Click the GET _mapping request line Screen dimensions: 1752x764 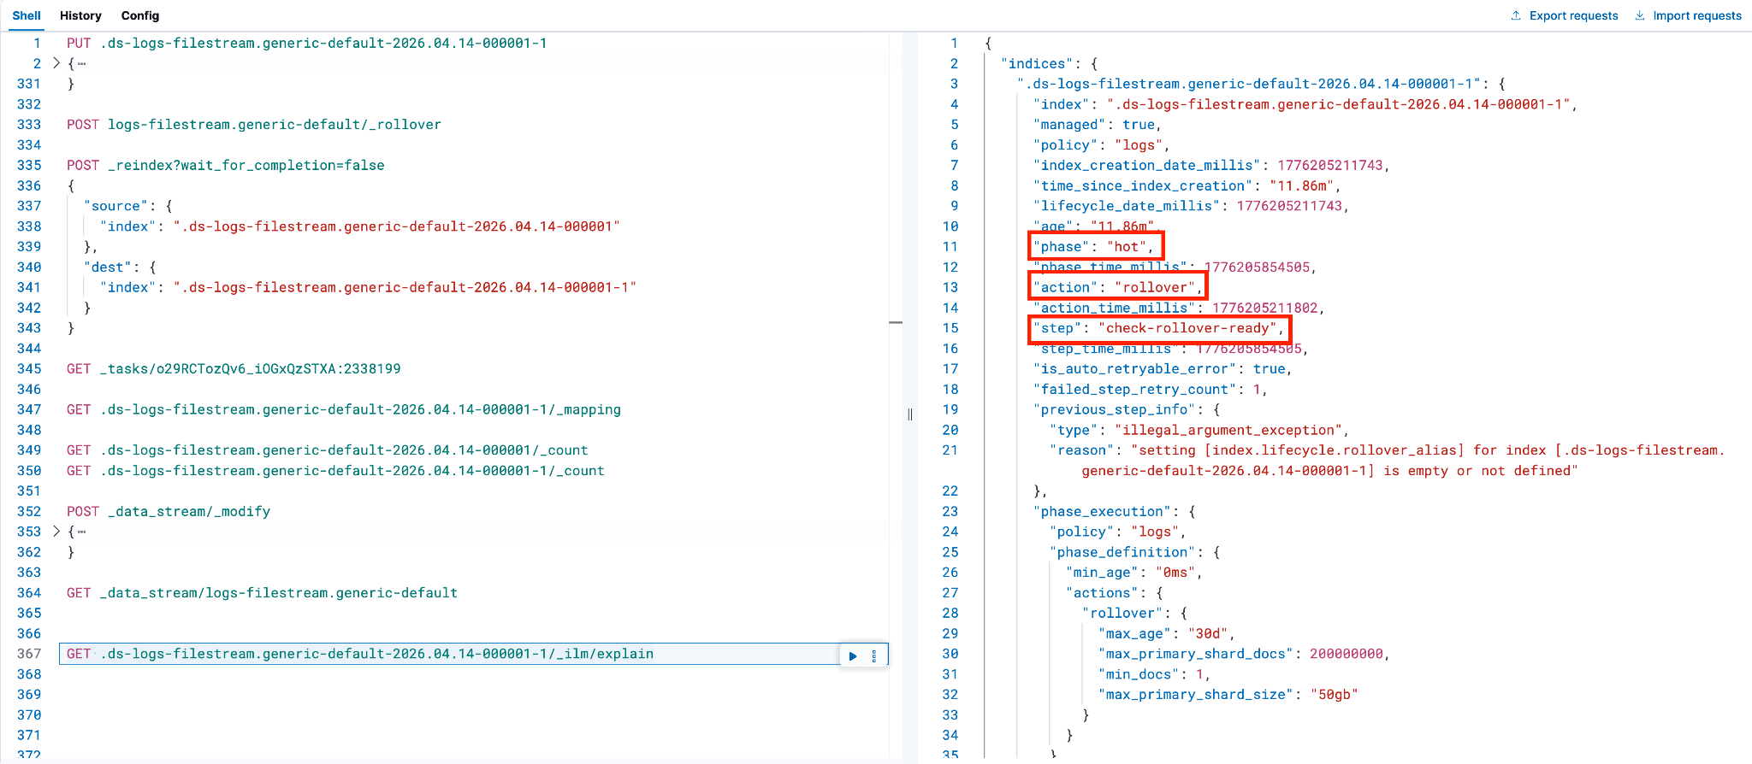pos(344,410)
